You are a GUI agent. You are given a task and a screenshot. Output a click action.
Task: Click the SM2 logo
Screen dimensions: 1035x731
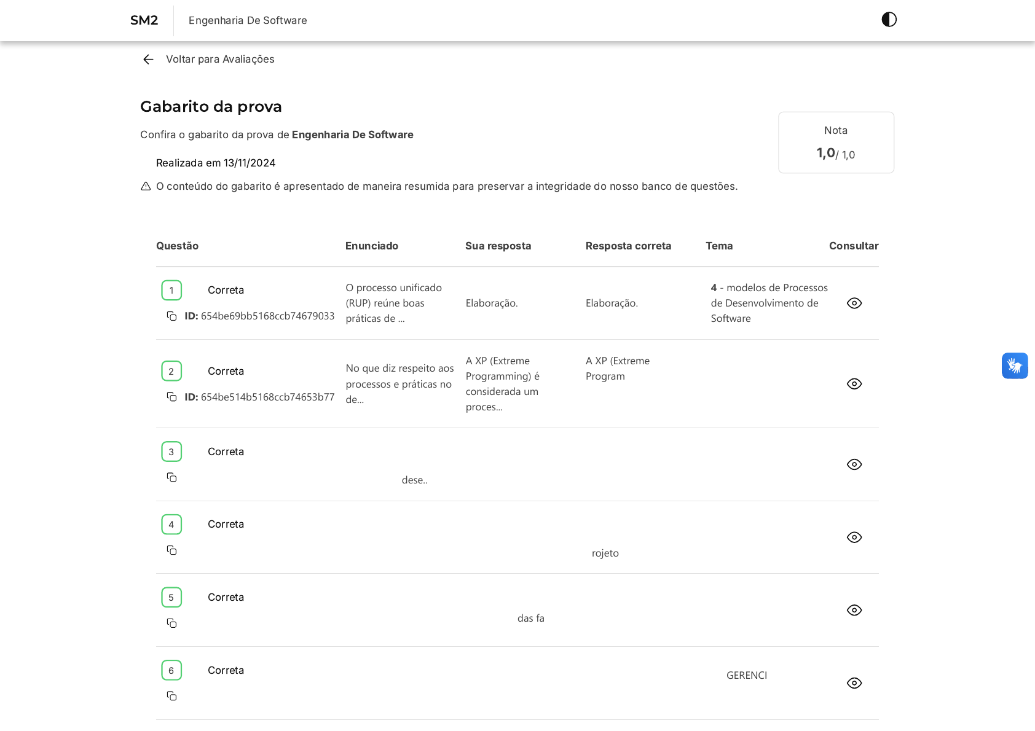coord(144,20)
